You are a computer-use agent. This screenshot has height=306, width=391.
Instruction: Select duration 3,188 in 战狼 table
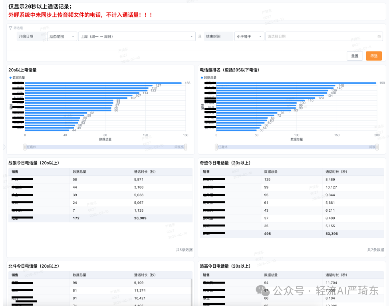[x=139, y=187]
